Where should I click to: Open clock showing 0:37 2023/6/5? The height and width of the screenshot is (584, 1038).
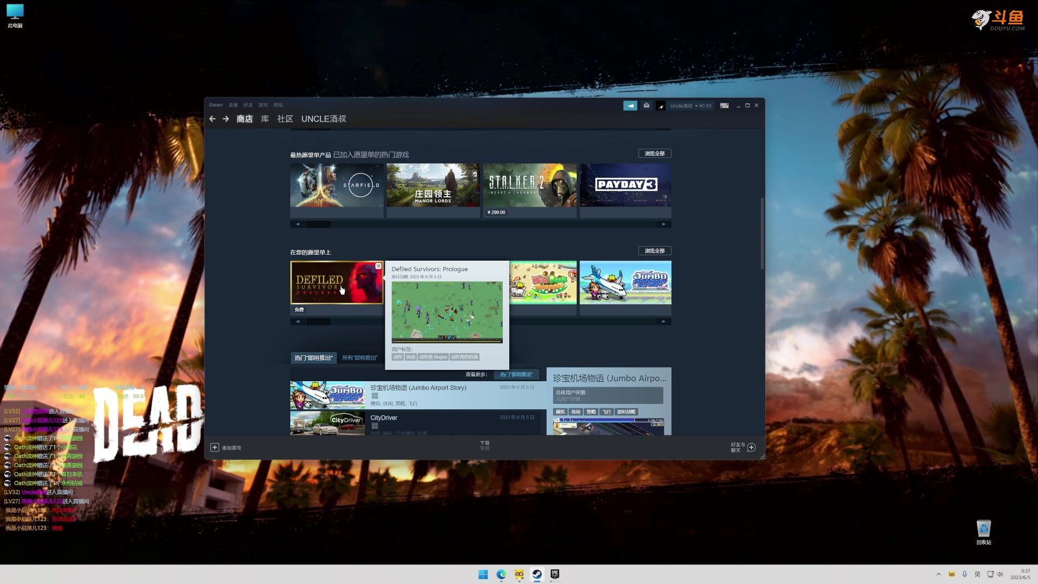pyautogui.click(x=1021, y=574)
